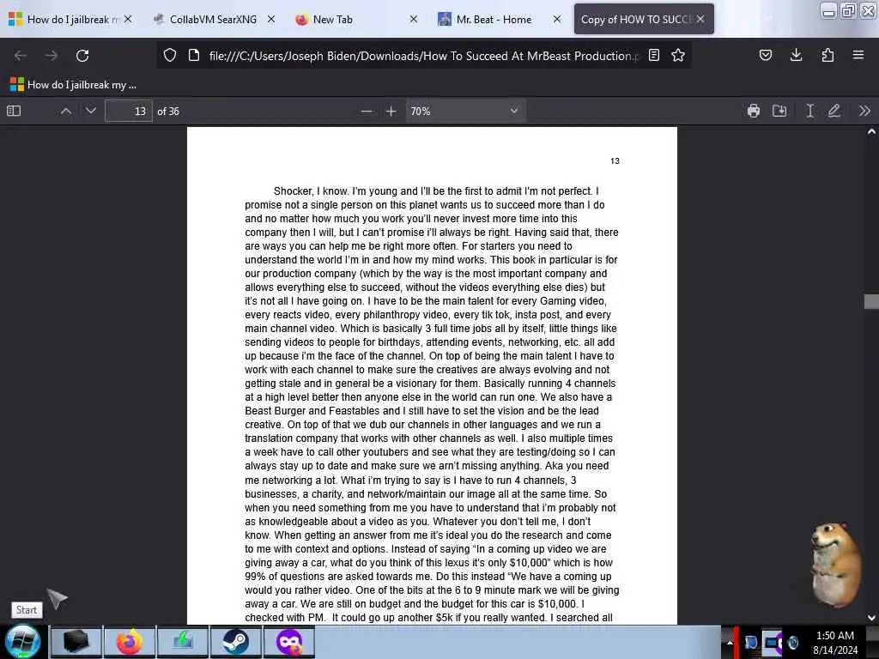The height and width of the screenshot is (659, 879).
Task: Close the New Tab tab
Action: click(x=413, y=19)
